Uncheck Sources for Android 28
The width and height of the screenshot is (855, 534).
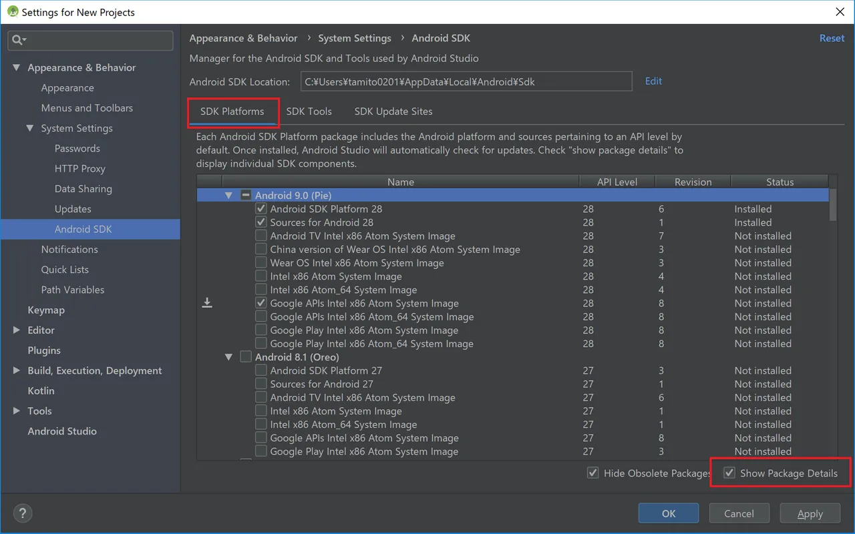tap(261, 222)
